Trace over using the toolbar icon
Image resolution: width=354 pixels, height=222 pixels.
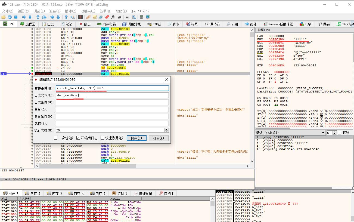pos(58,17)
